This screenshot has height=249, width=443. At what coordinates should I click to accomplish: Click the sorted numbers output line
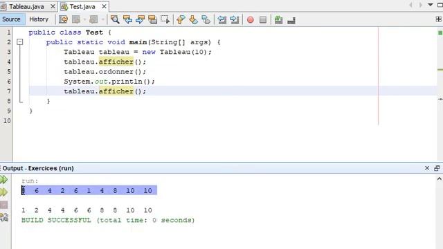click(87, 210)
